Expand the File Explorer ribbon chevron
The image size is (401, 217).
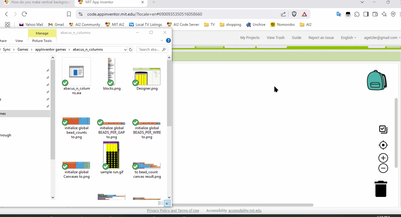(x=162, y=40)
